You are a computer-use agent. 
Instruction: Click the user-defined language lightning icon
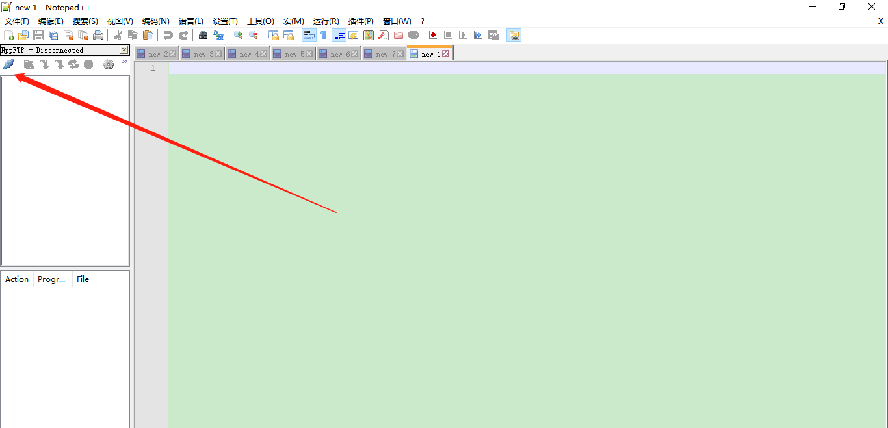(354, 35)
